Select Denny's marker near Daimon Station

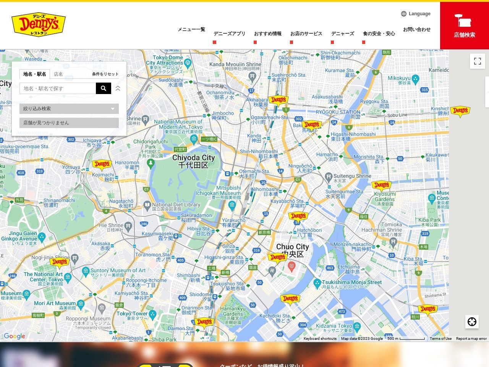tap(204, 323)
